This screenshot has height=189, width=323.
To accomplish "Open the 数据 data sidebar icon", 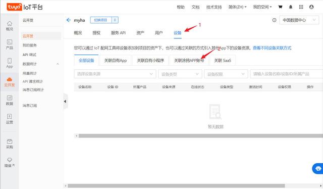I will click(x=10, y=100).
